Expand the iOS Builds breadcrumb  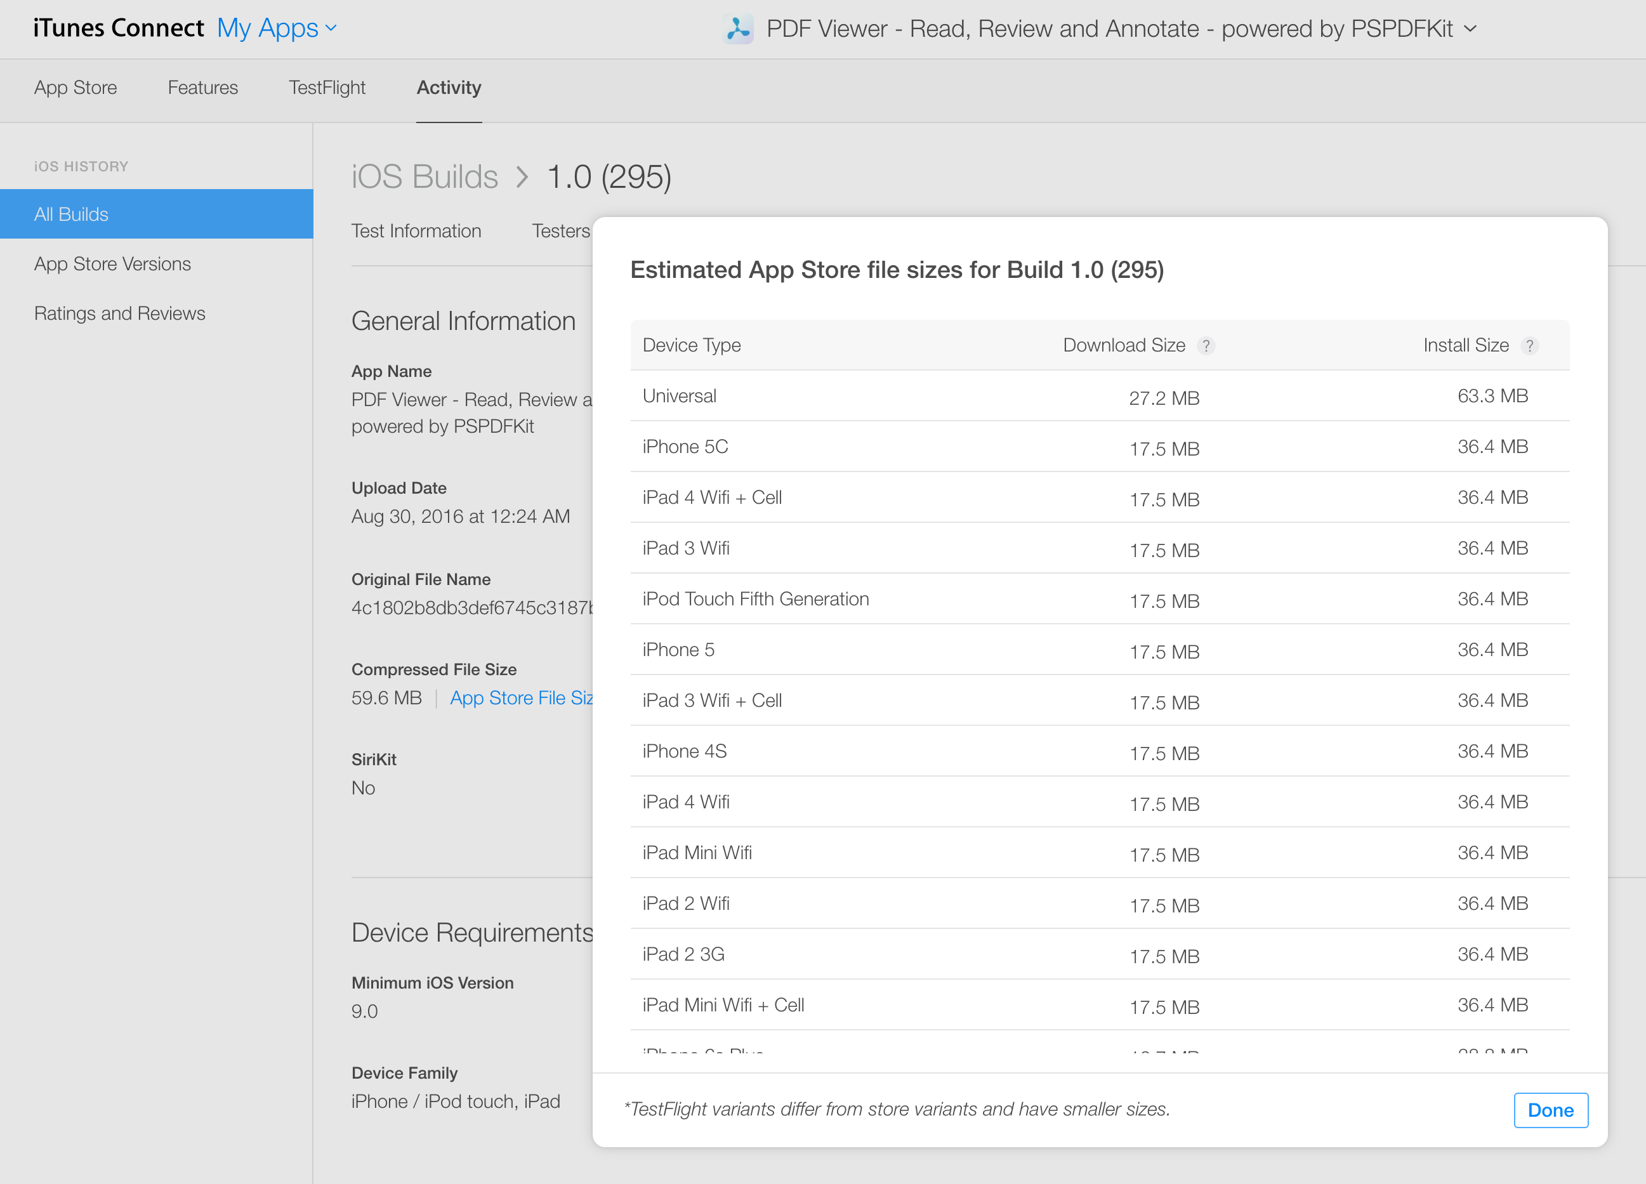[x=425, y=176]
